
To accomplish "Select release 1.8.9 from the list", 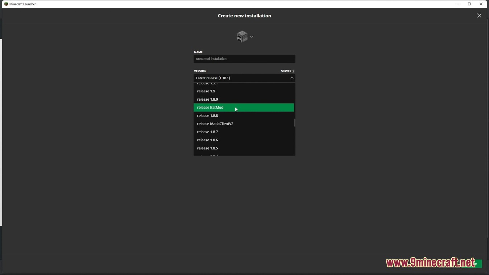I will click(244, 99).
